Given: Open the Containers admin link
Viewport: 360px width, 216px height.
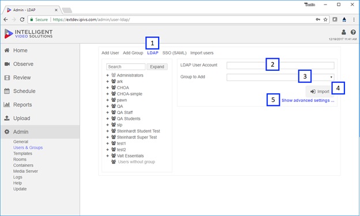Looking at the screenshot, I should pyautogui.click(x=23, y=165).
